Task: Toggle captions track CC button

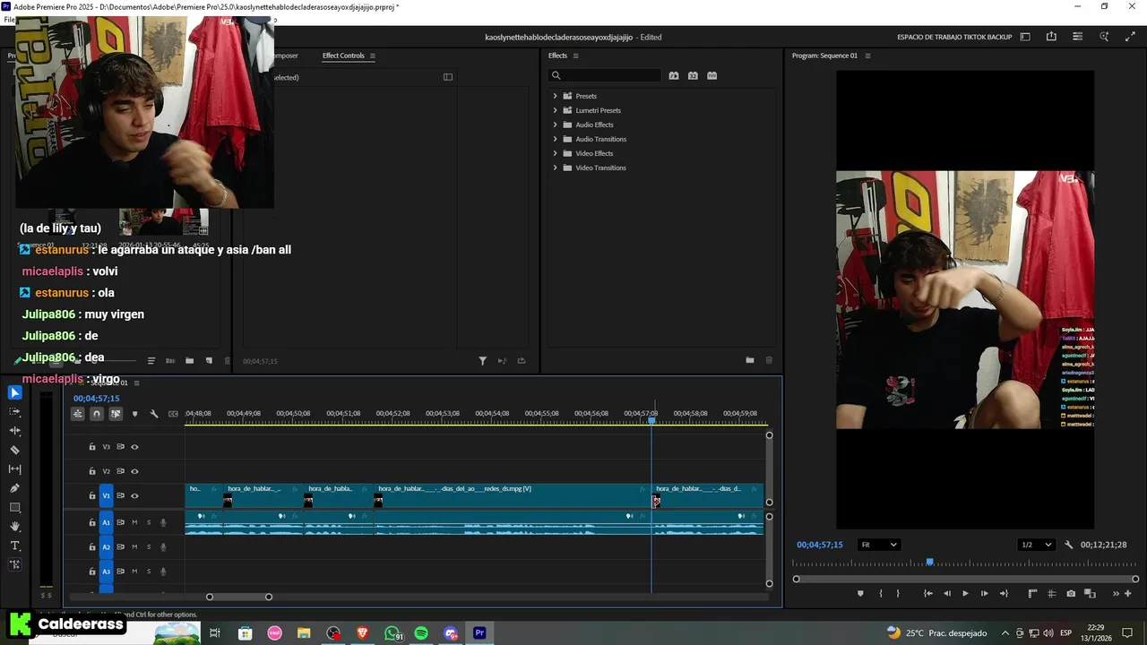Action: tap(173, 414)
